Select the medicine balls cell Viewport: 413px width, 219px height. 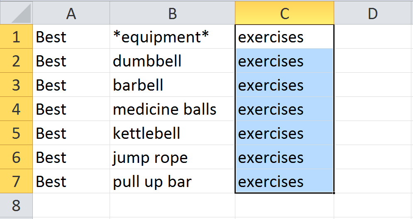tap(172, 109)
